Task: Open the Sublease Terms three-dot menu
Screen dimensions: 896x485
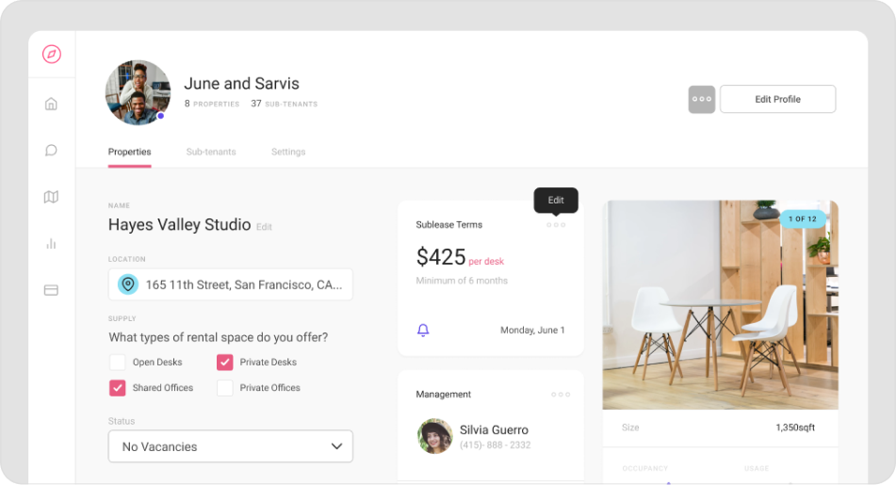Action: tap(556, 225)
